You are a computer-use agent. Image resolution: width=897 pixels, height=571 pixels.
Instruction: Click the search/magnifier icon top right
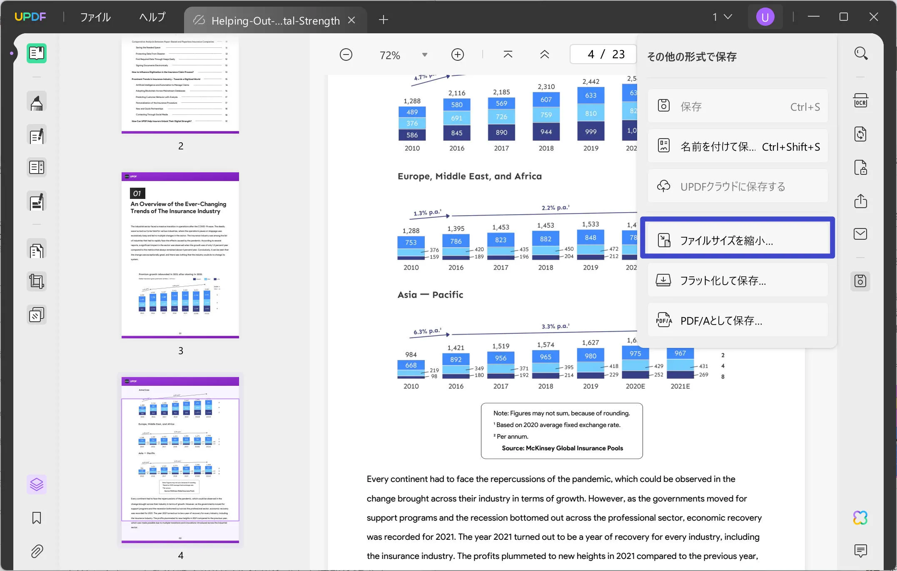(x=861, y=54)
